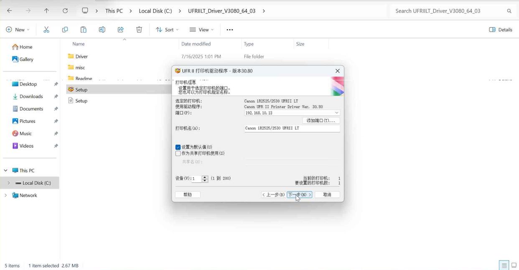Select the Copy icon in the toolbar
The height and width of the screenshot is (270, 519).
click(65, 29)
